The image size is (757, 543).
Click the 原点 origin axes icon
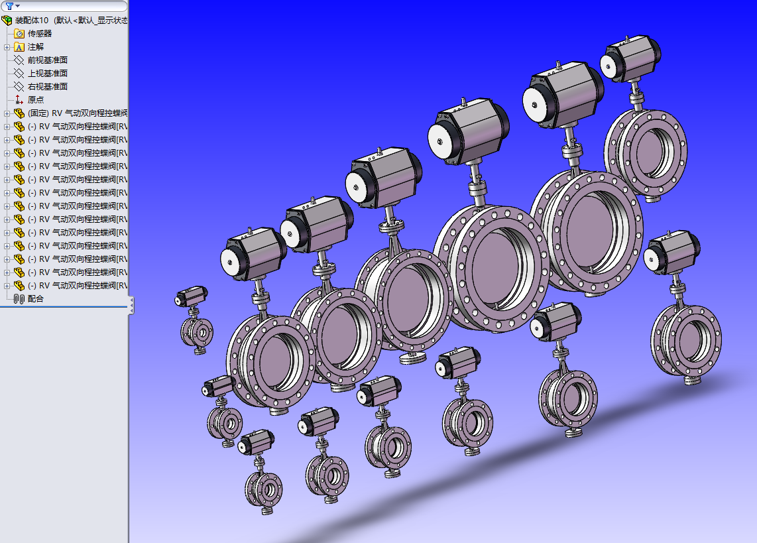coord(19,100)
